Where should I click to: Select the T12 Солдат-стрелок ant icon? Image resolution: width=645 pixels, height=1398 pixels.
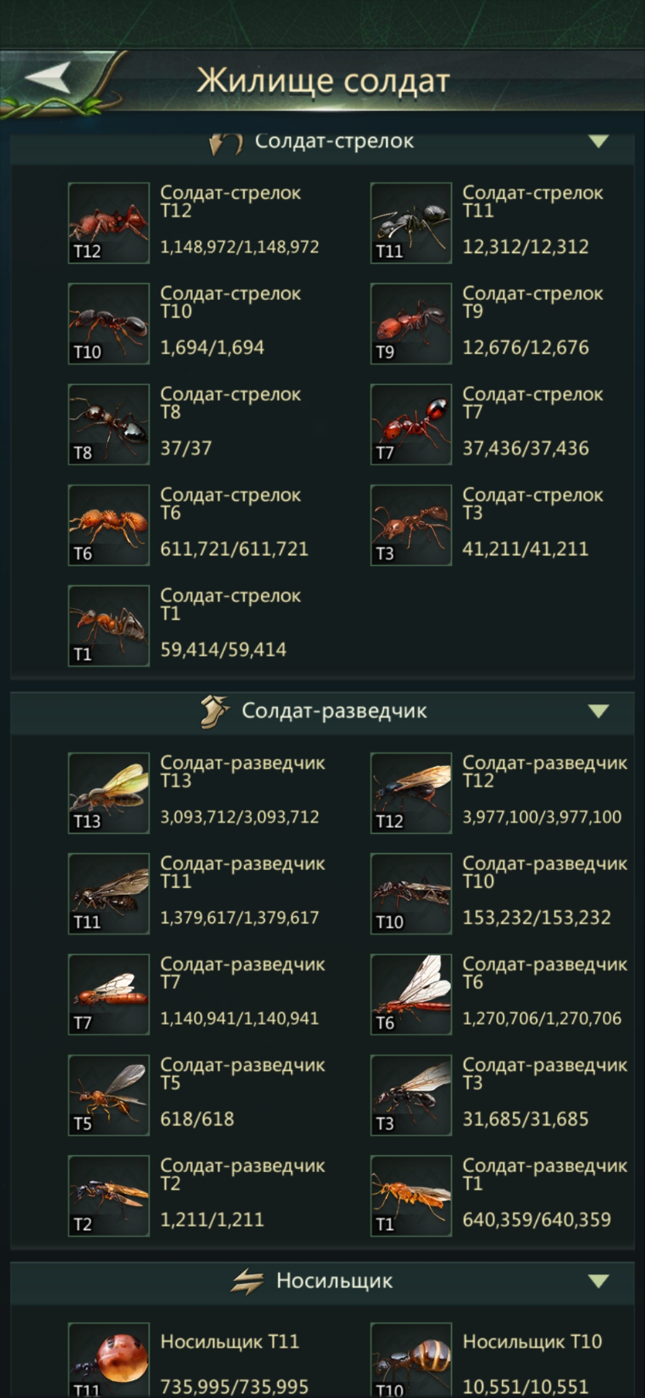click(109, 223)
